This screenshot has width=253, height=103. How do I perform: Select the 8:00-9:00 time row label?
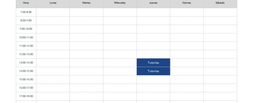click(26, 21)
